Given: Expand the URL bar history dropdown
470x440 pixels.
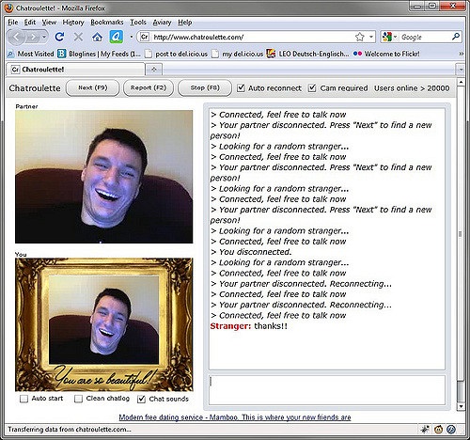Looking at the screenshot, I should [x=371, y=37].
